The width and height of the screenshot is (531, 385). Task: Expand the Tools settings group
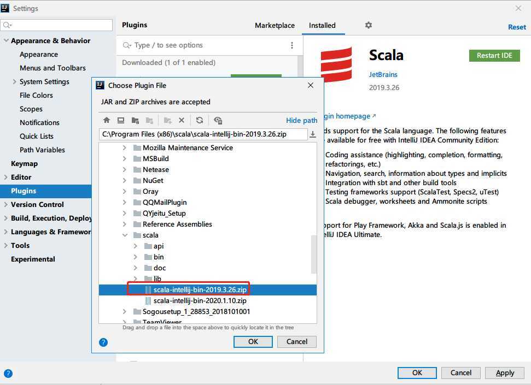[x=6, y=245]
